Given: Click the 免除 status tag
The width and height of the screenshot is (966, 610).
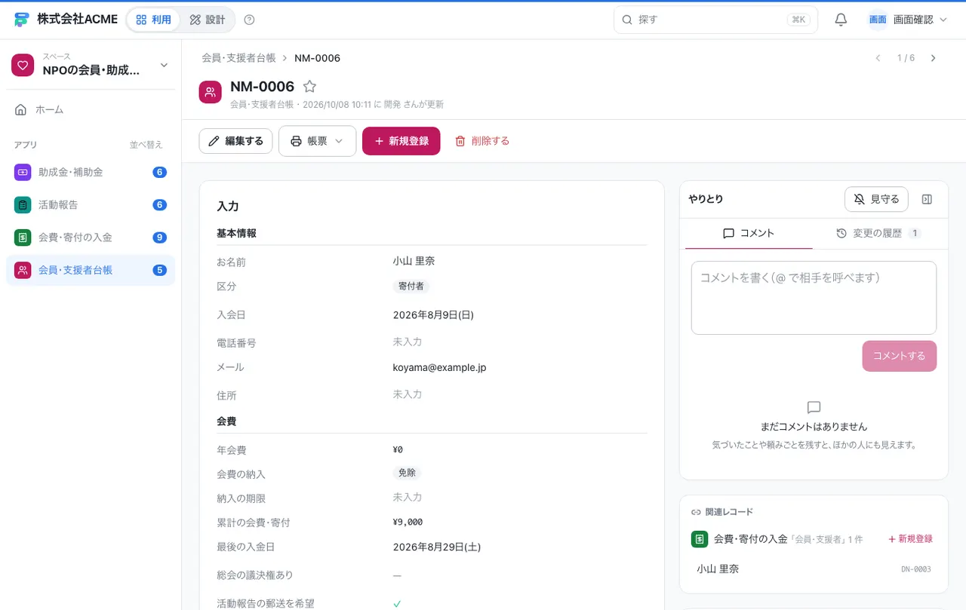Looking at the screenshot, I should [x=407, y=473].
